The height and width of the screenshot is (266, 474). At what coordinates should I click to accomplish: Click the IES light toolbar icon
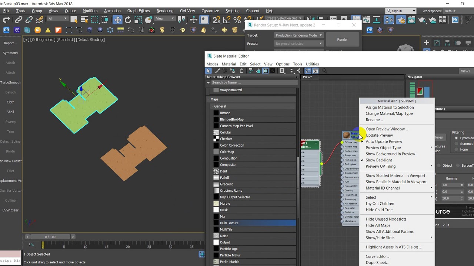coord(17,30)
